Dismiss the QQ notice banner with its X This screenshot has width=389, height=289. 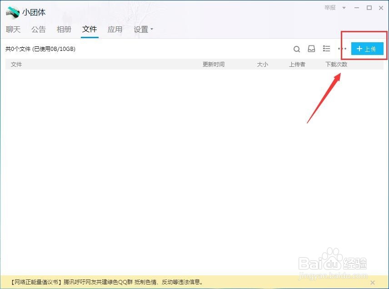point(373,282)
